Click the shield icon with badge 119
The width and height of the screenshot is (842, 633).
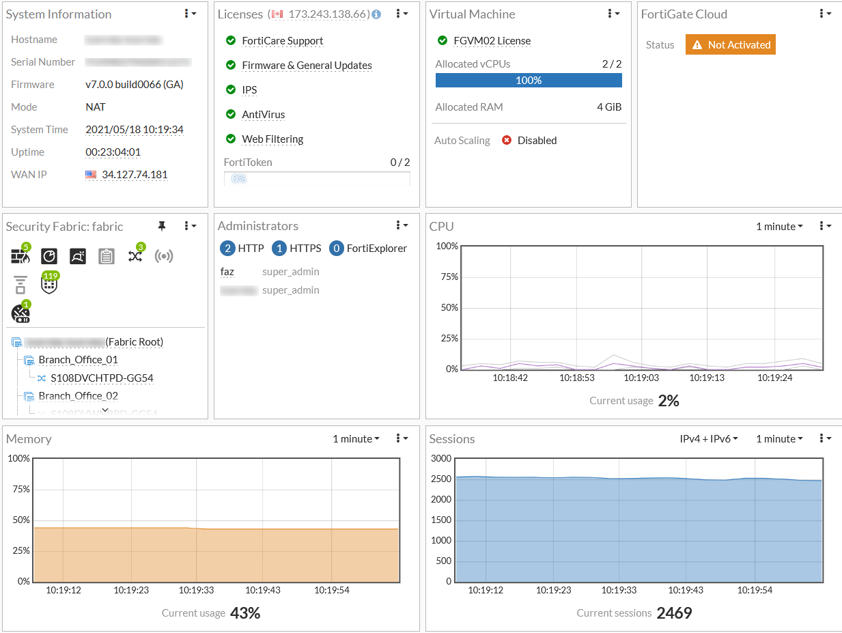click(x=49, y=285)
